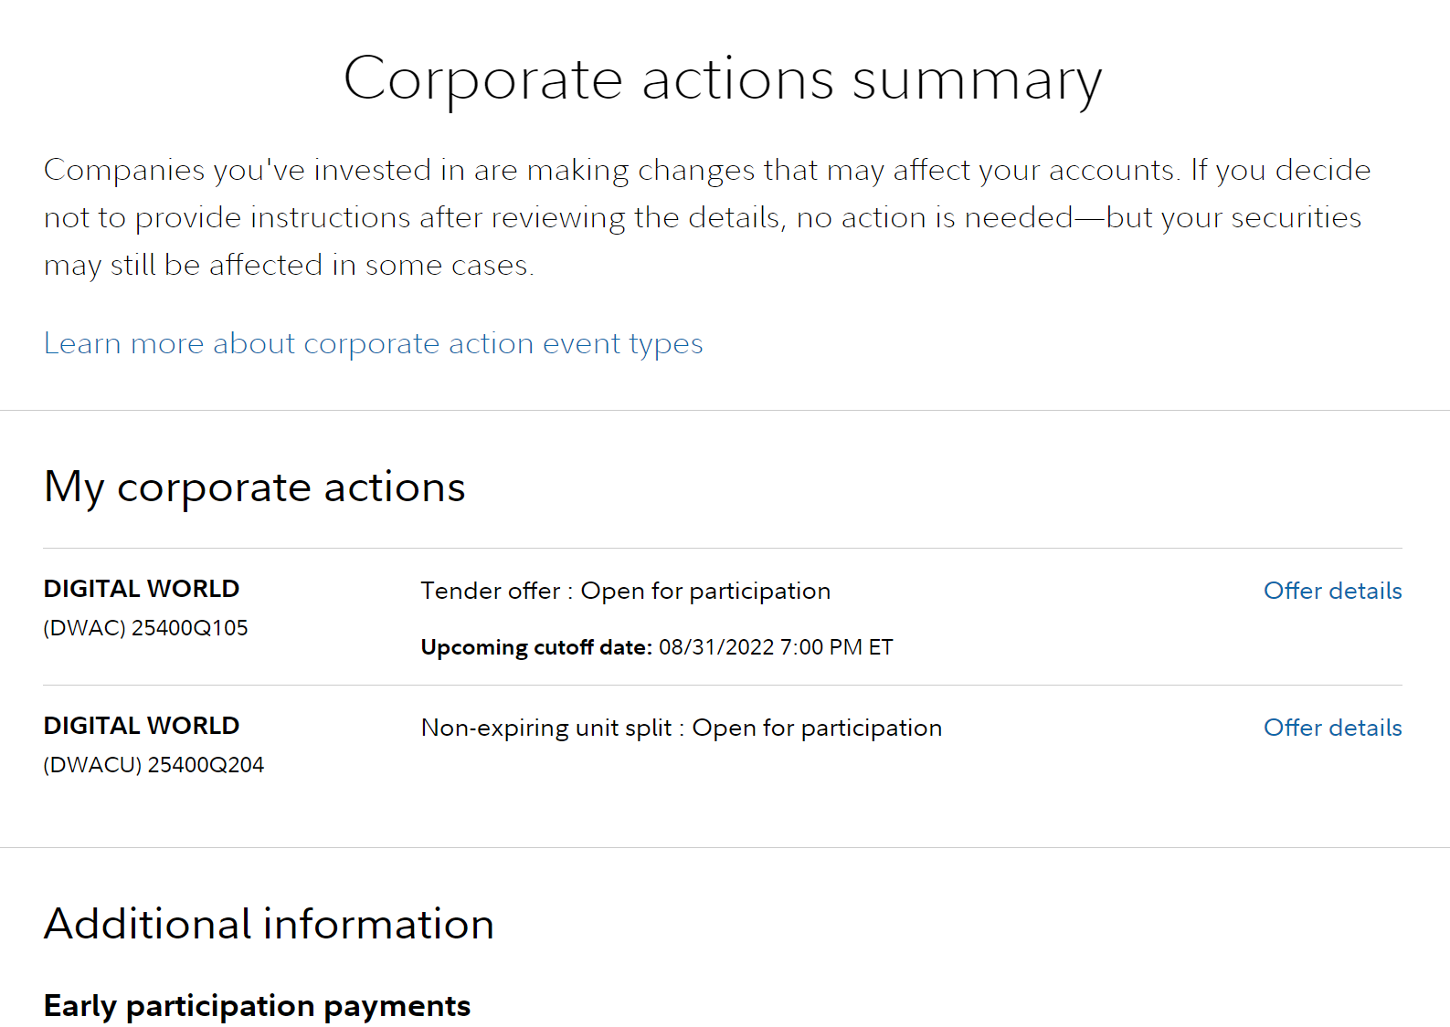
Task: Open Offer details for DWAC tender offer
Action: click(x=1332, y=591)
